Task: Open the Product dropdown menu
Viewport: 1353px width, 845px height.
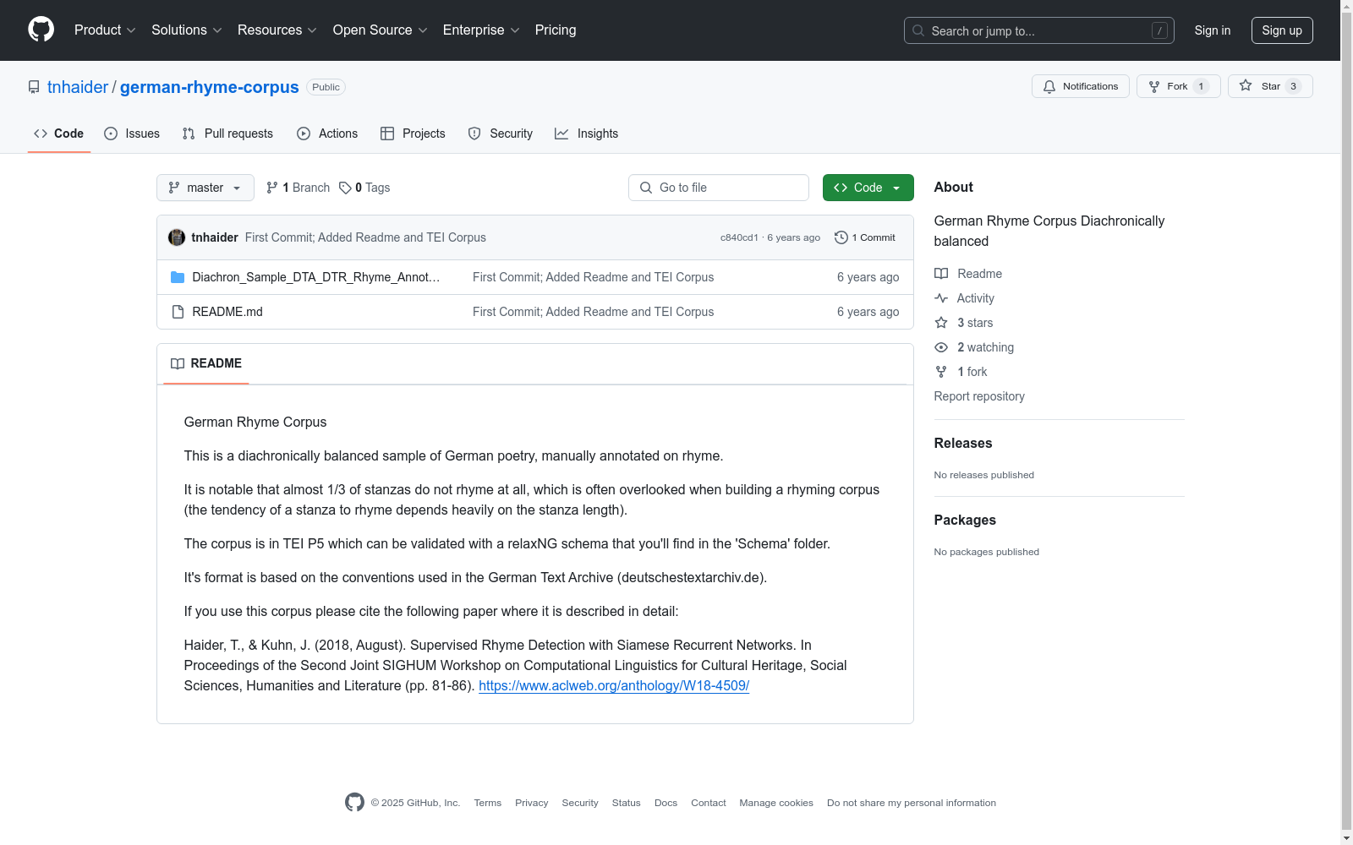Action: [105, 30]
